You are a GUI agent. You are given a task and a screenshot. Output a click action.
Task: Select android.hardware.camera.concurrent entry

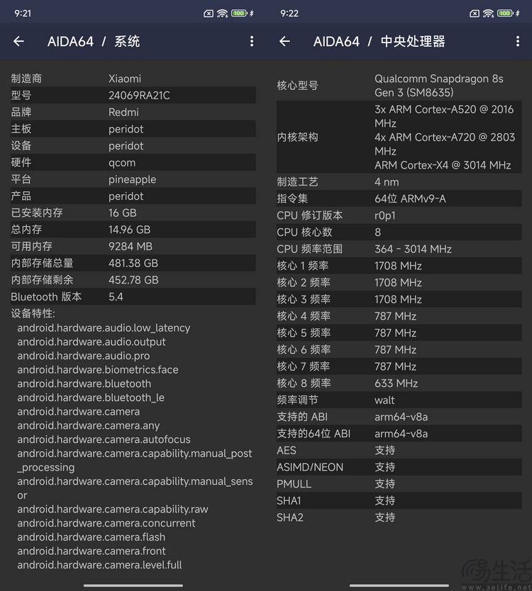[x=106, y=523]
